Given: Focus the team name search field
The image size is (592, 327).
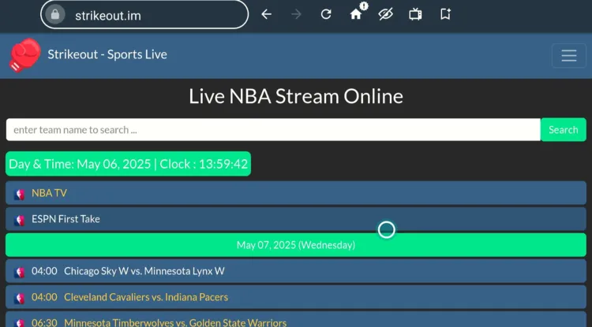Looking at the screenshot, I should 273,130.
